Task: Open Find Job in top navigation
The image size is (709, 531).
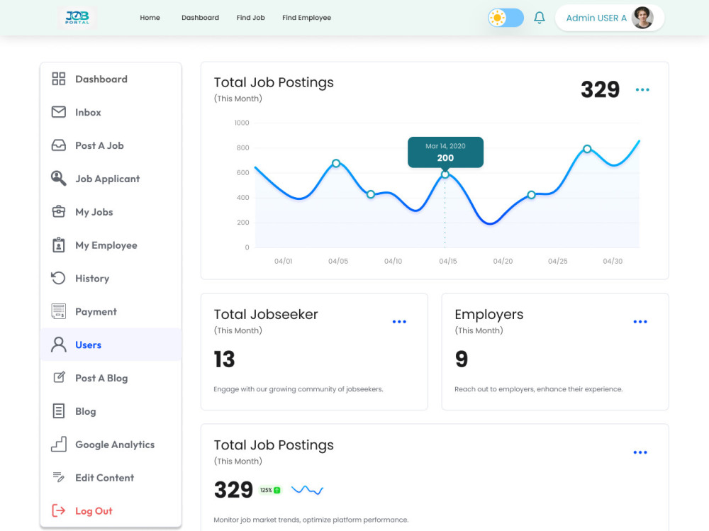Action: 250,18
